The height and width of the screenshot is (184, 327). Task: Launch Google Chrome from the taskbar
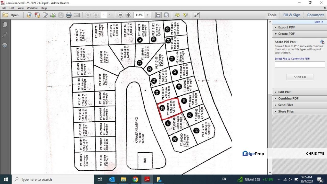coord(135,179)
